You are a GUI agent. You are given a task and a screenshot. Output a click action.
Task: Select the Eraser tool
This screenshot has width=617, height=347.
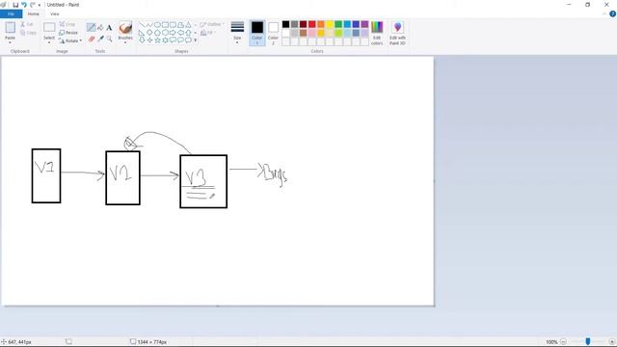(x=92, y=39)
